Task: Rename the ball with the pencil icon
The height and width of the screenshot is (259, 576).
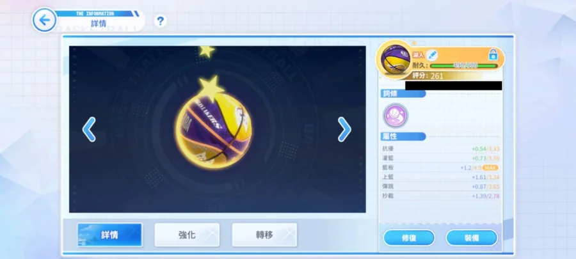Action: [x=432, y=56]
